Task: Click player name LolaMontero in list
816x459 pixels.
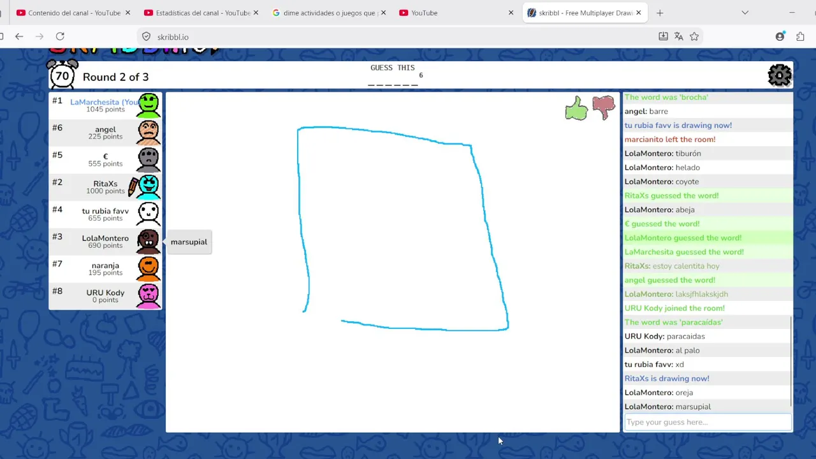Action: pos(105,238)
